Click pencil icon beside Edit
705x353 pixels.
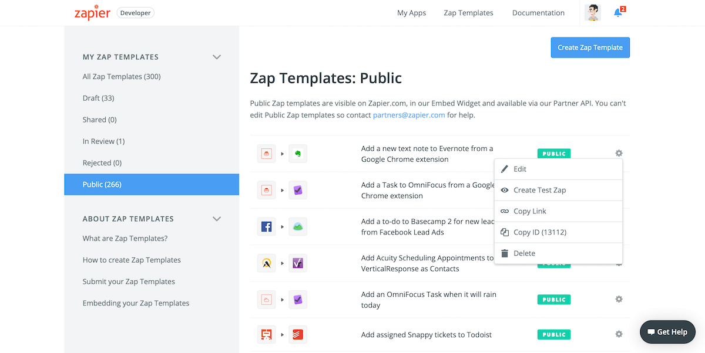pos(504,169)
